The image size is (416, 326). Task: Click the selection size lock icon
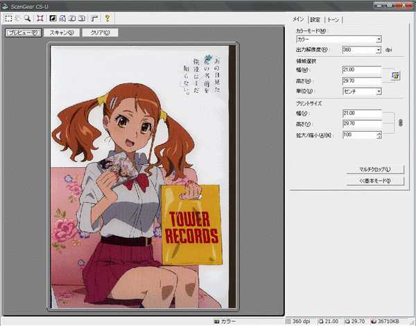[x=396, y=76]
